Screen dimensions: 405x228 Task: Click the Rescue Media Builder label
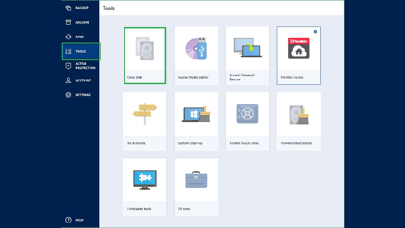click(x=193, y=77)
